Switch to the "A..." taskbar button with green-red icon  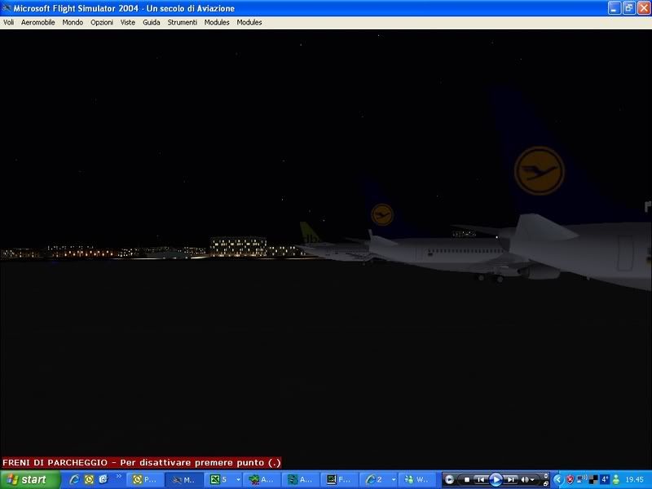pos(262,480)
